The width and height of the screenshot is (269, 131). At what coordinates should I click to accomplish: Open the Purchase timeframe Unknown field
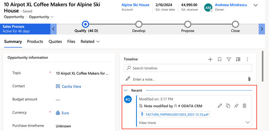pos(63,126)
